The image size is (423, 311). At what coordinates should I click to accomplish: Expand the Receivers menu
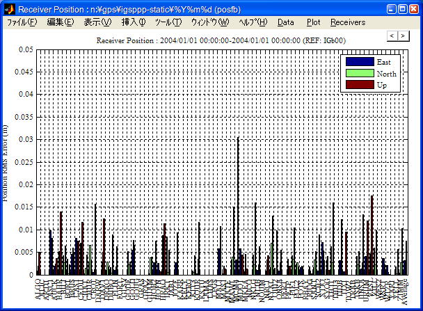tap(347, 22)
